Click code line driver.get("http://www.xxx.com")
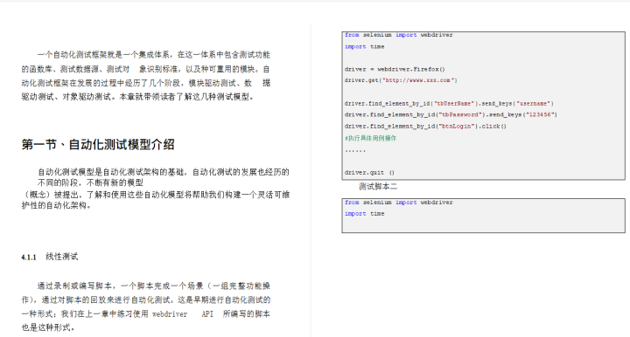The height and width of the screenshot is (337, 630). click(401, 80)
